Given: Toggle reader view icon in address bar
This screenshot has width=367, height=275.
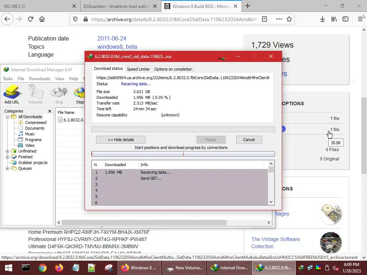Looking at the screenshot, I should (264, 19).
